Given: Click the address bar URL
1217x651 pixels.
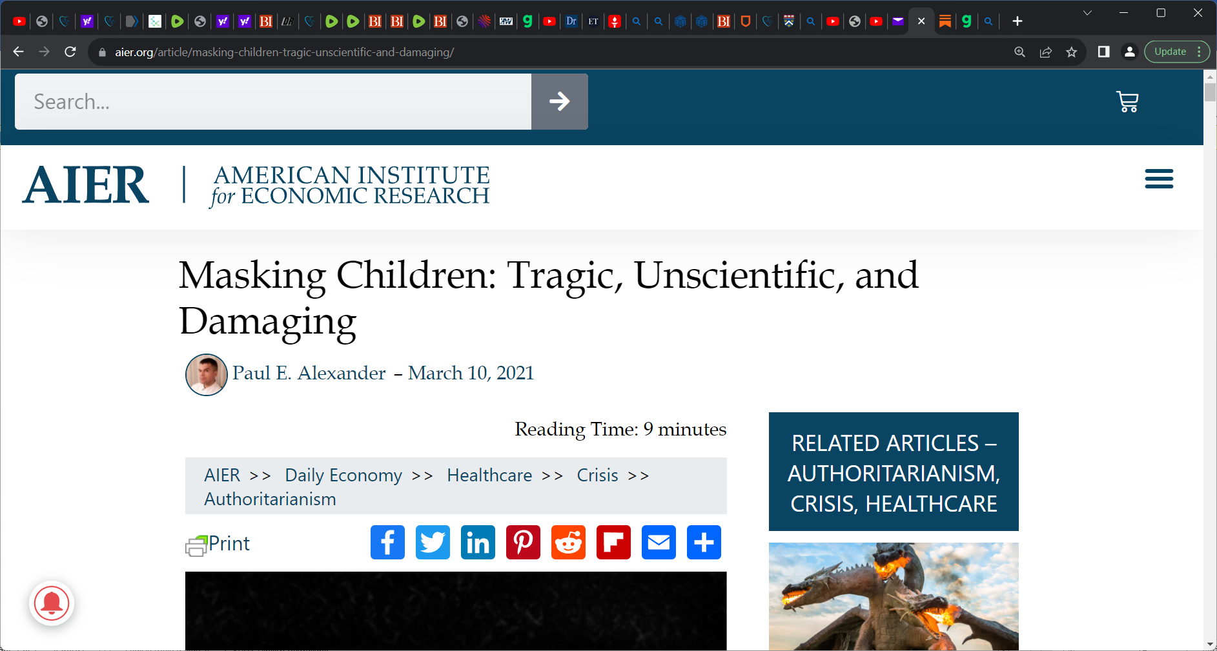Looking at the screenshot, I should [284, 52].
